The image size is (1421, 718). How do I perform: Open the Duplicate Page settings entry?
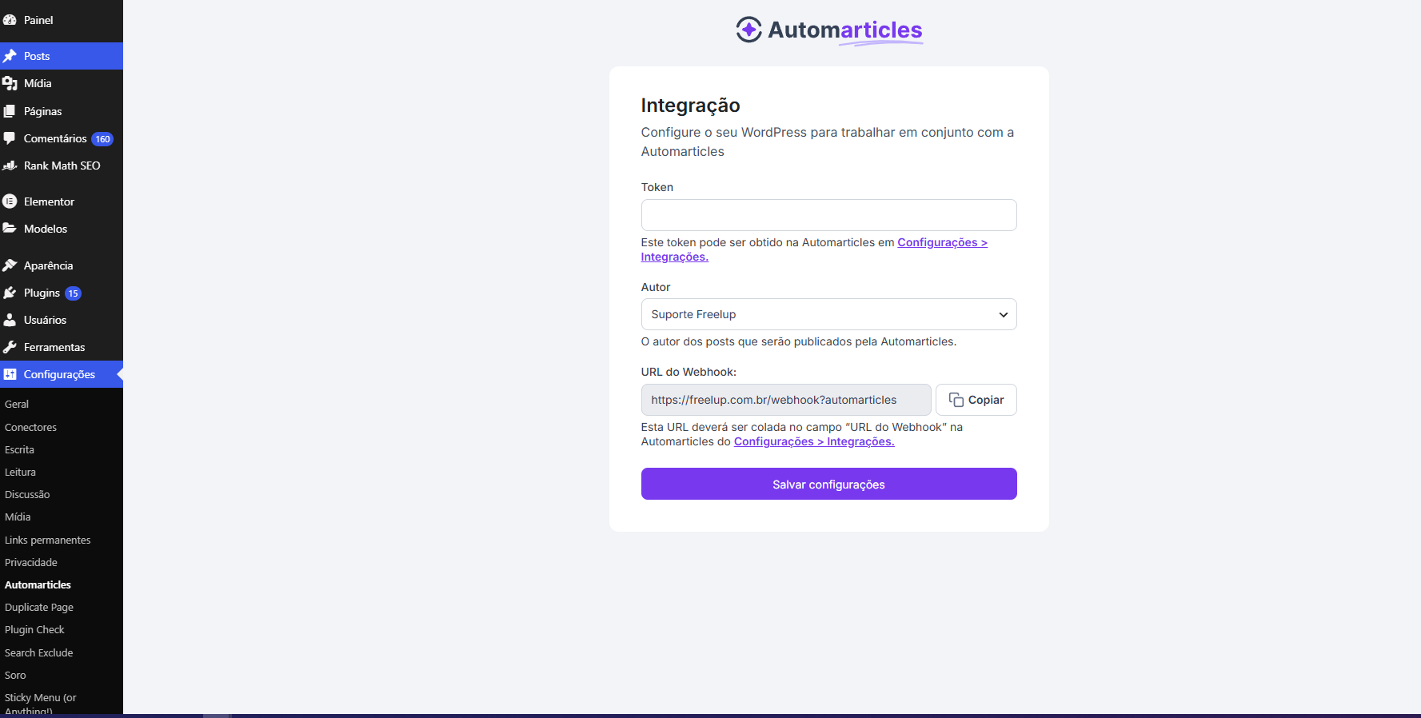click(x=39, y=607)
